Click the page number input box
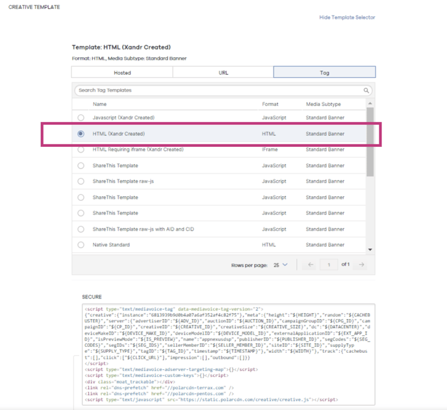 coord(329,264)
